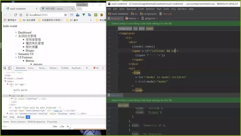
Task: Open WebStorm View menu
Action: (x=122, y=9)
